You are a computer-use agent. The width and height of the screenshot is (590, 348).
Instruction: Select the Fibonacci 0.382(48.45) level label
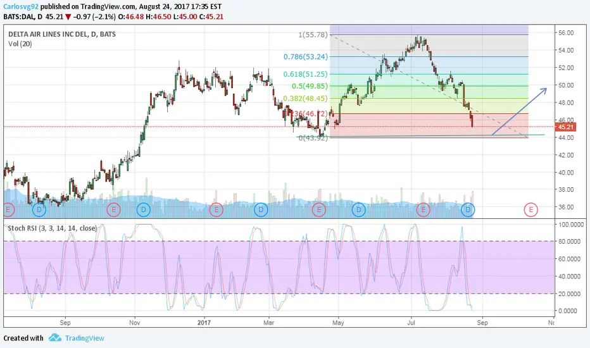[306, 99]
